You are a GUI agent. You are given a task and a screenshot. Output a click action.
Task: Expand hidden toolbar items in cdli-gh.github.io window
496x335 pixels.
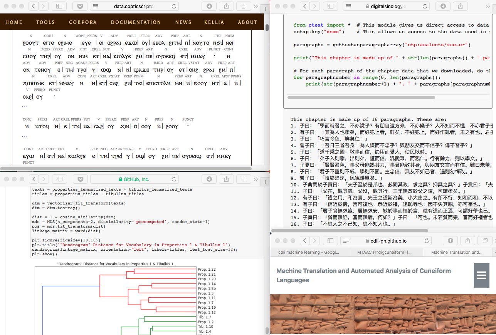pos(495,241)
